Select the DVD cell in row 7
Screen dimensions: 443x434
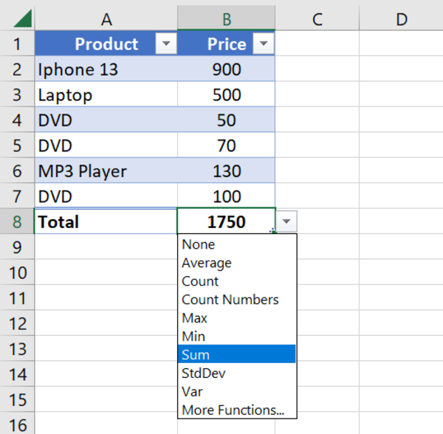106,196
